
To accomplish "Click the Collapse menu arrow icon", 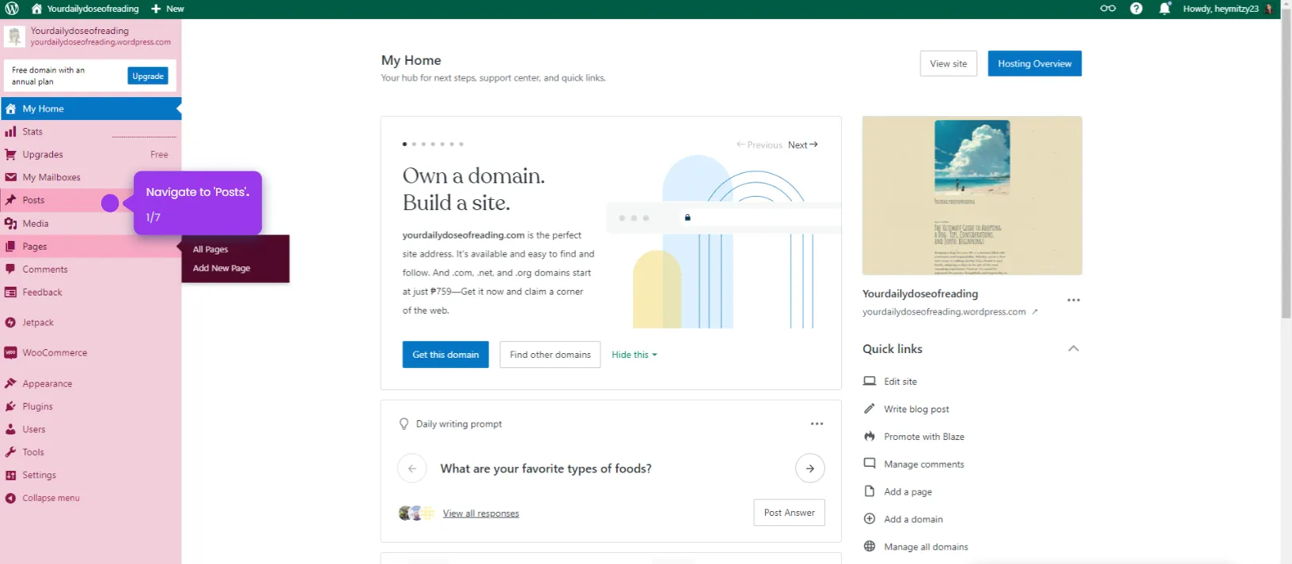I will pyautogui.click(x=10, y=498).
